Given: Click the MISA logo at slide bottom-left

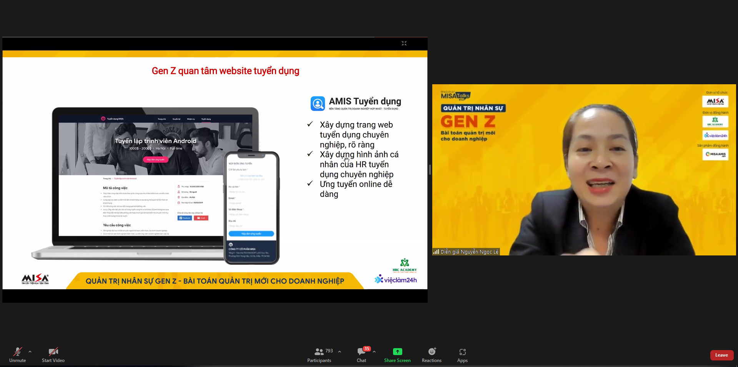Looking at the screenshot, I should point(35,279).
